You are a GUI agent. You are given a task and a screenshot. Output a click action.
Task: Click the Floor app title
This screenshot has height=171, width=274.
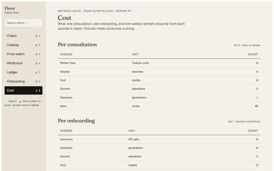point(10,8)
